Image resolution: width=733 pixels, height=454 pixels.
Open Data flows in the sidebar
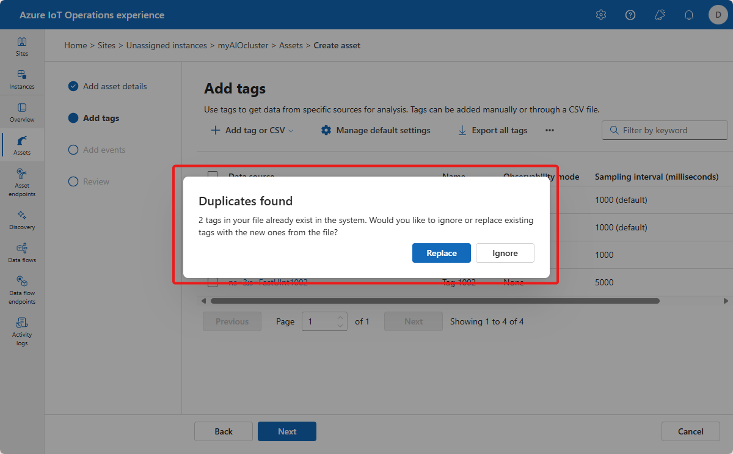[22, 252]
